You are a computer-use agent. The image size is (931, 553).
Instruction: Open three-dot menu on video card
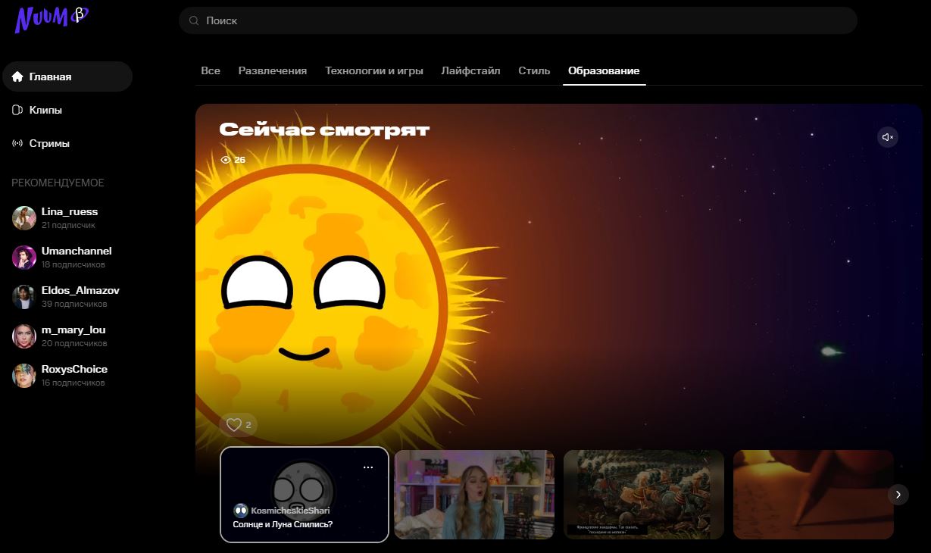pos(368,467)
